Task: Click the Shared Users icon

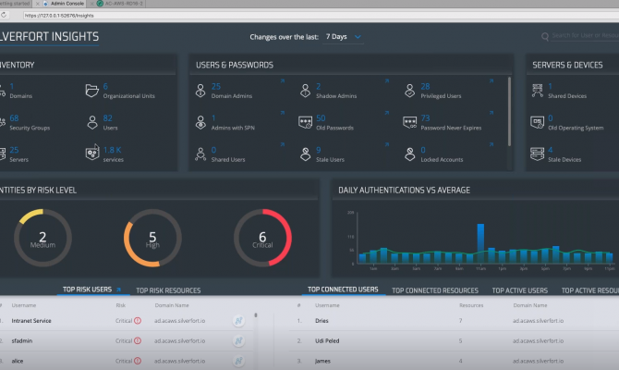Action: pyautogui.click(x=200, y=154)
